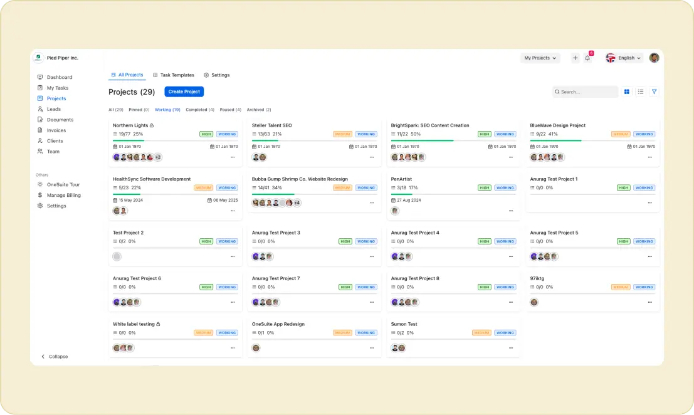This screenshot has height=415, width=694.
Task: Open BlueWave Design Project three-dot menu
Action: [649, 157]
